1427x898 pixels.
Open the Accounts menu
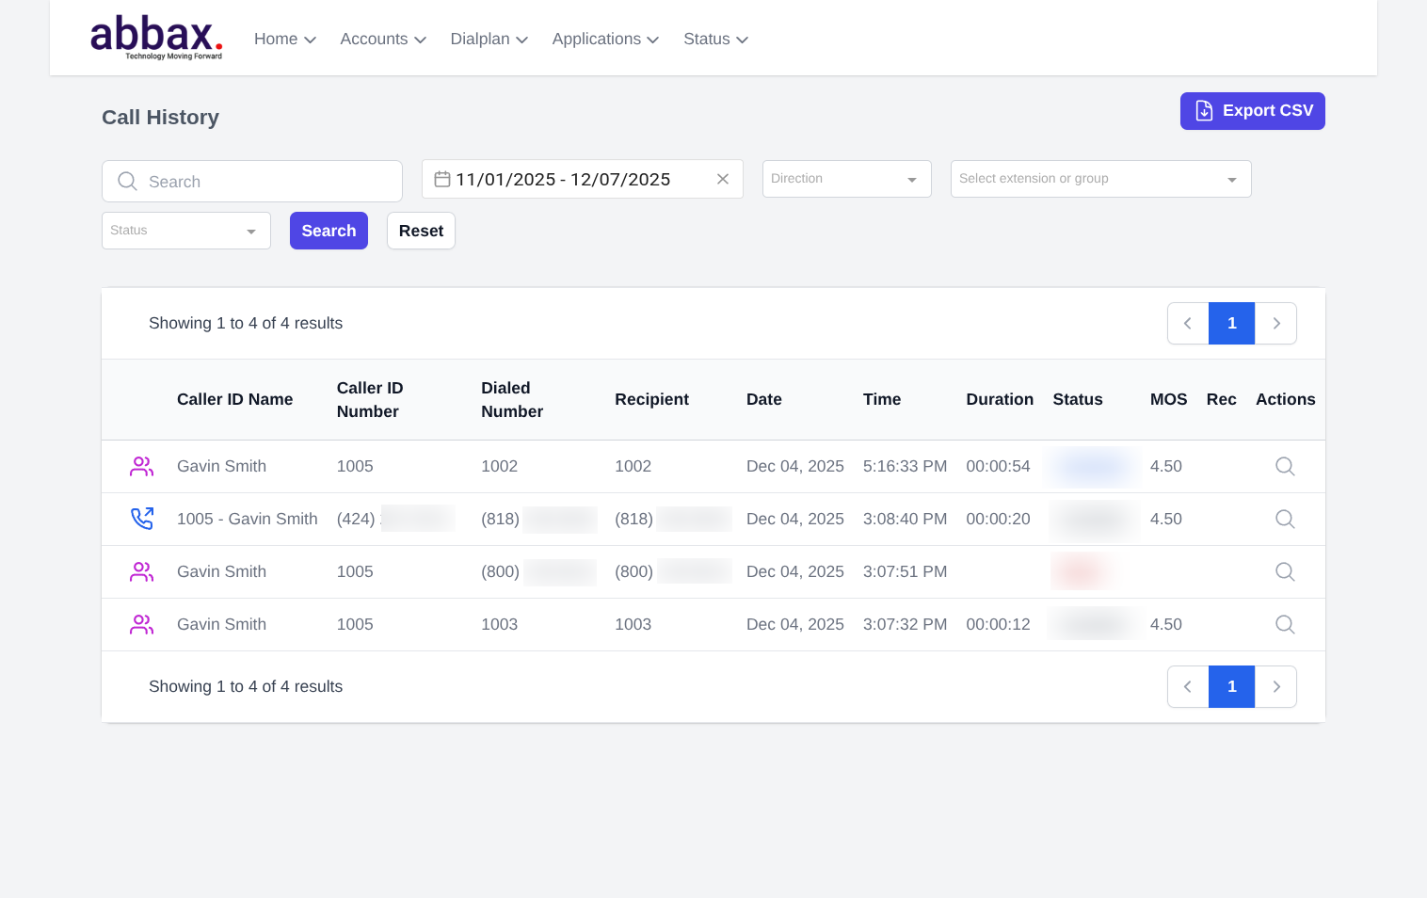pos(383,39)
